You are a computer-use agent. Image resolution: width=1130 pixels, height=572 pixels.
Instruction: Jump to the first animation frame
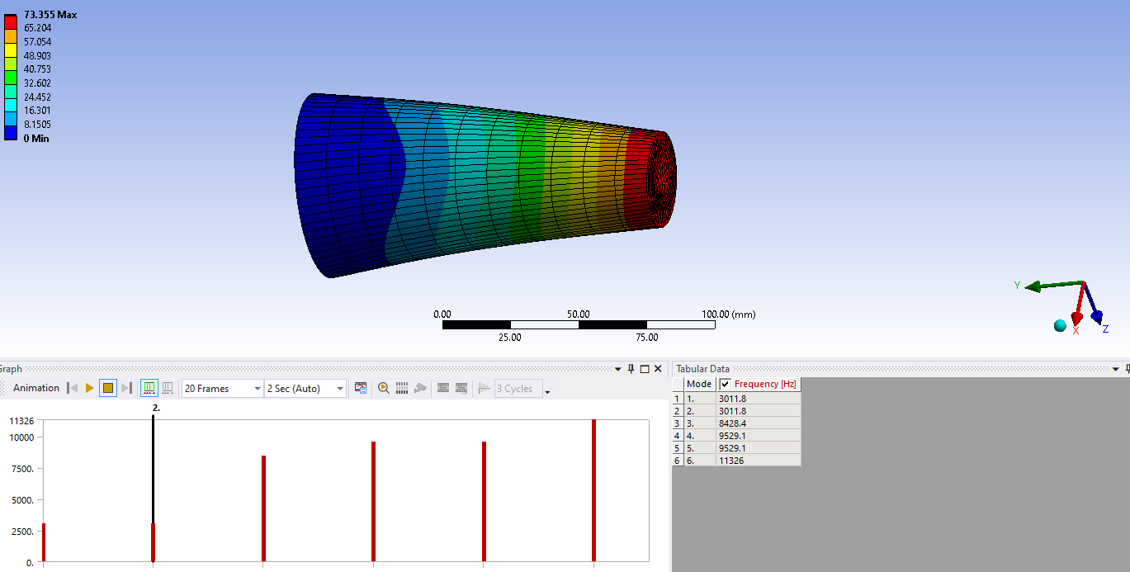(72, 388)
